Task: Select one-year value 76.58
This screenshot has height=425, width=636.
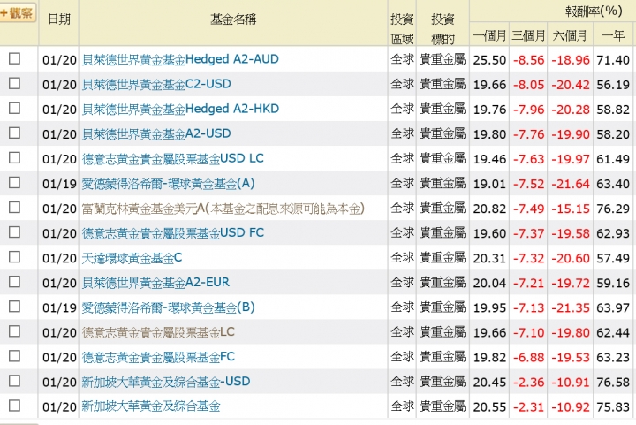Action: click(613, 383)
